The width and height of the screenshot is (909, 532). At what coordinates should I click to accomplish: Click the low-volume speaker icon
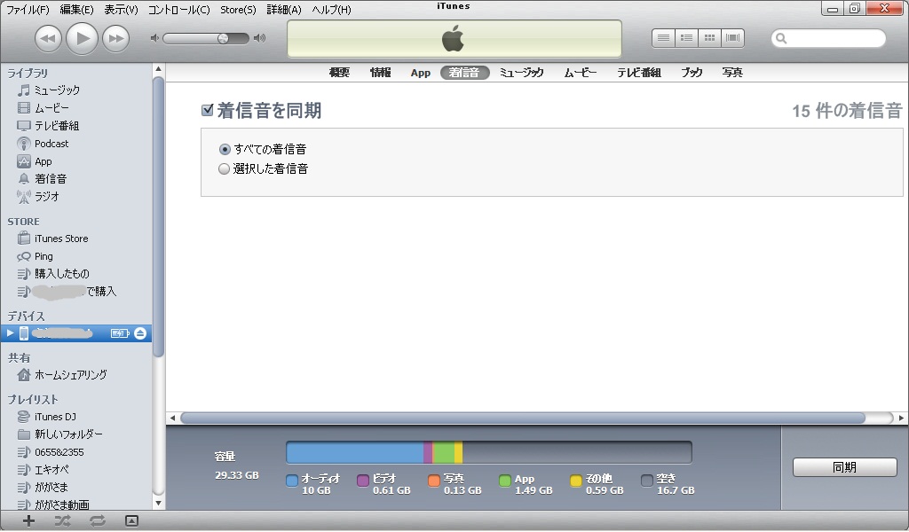[154, 38]
